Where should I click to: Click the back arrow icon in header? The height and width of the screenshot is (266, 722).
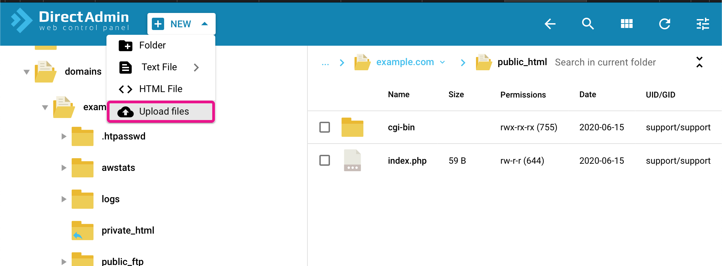pyautogui.click(x=550, y=24)
